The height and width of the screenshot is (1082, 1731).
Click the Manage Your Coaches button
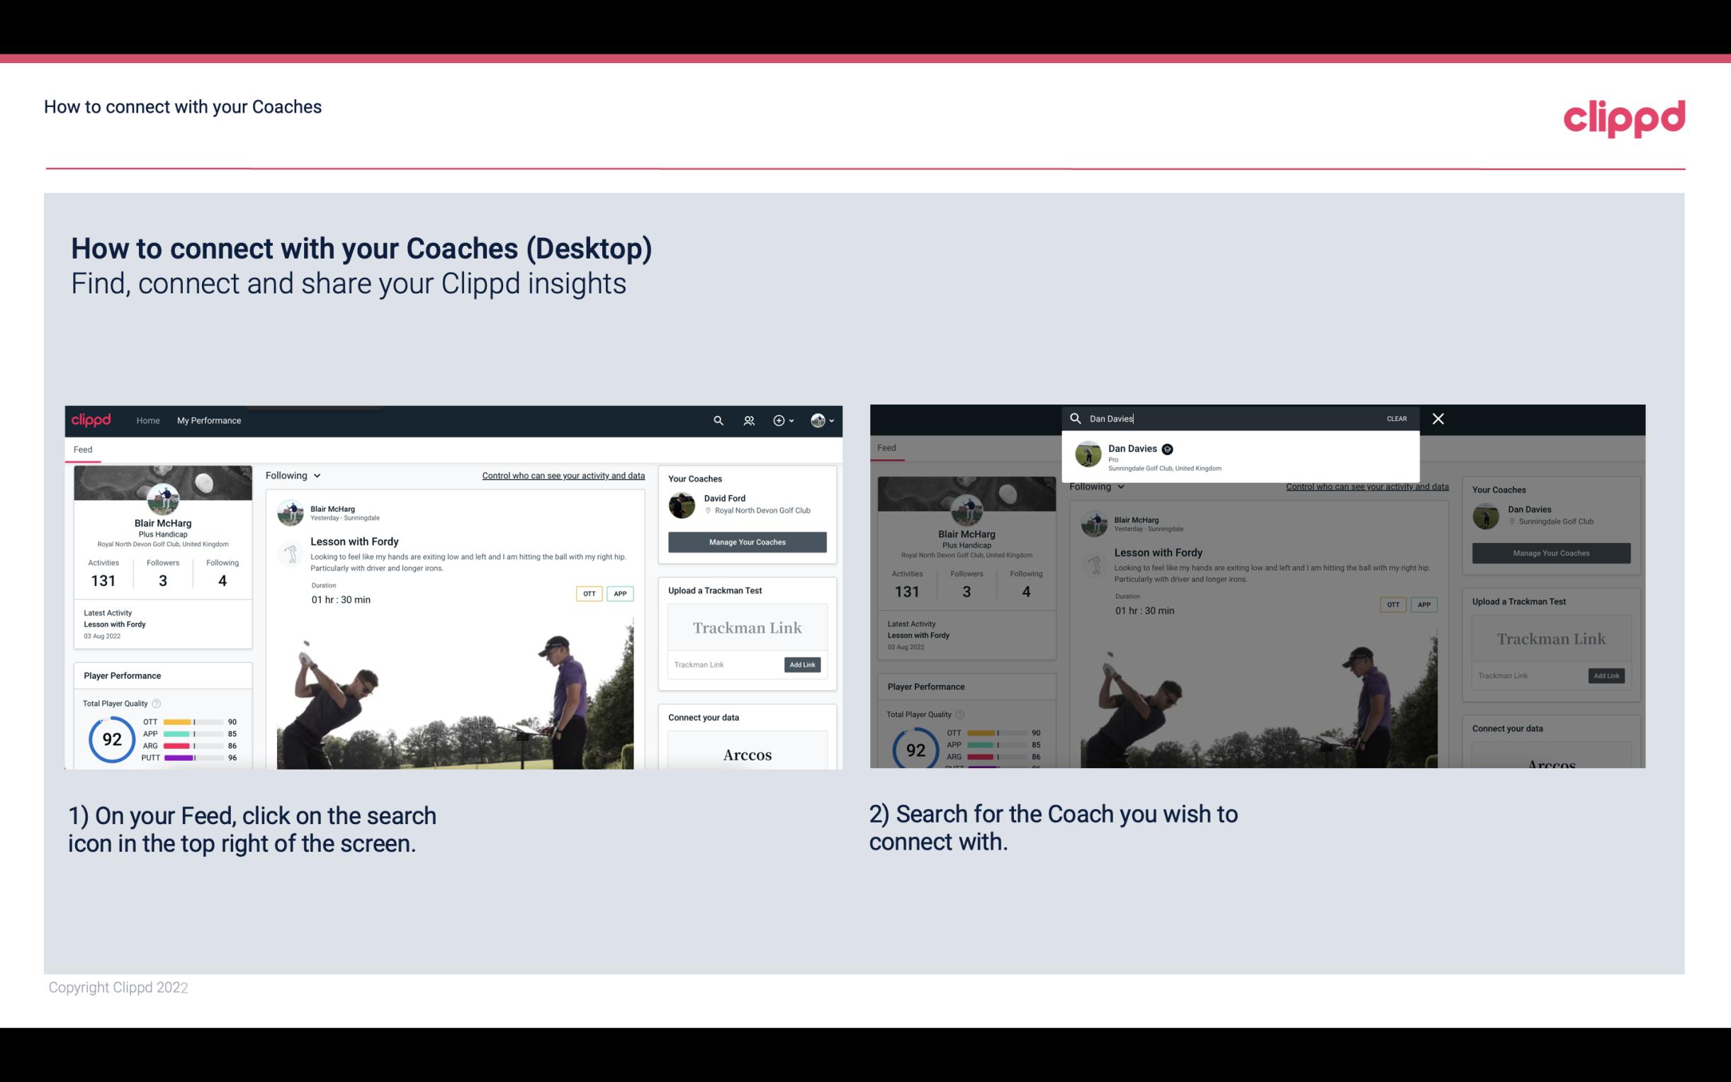[747, 541]
